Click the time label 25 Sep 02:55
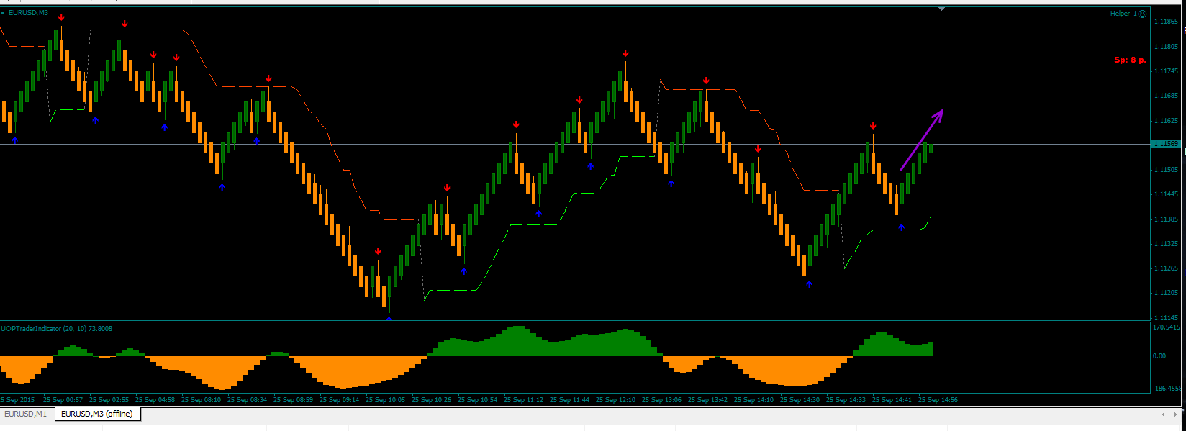 point(109,400)
